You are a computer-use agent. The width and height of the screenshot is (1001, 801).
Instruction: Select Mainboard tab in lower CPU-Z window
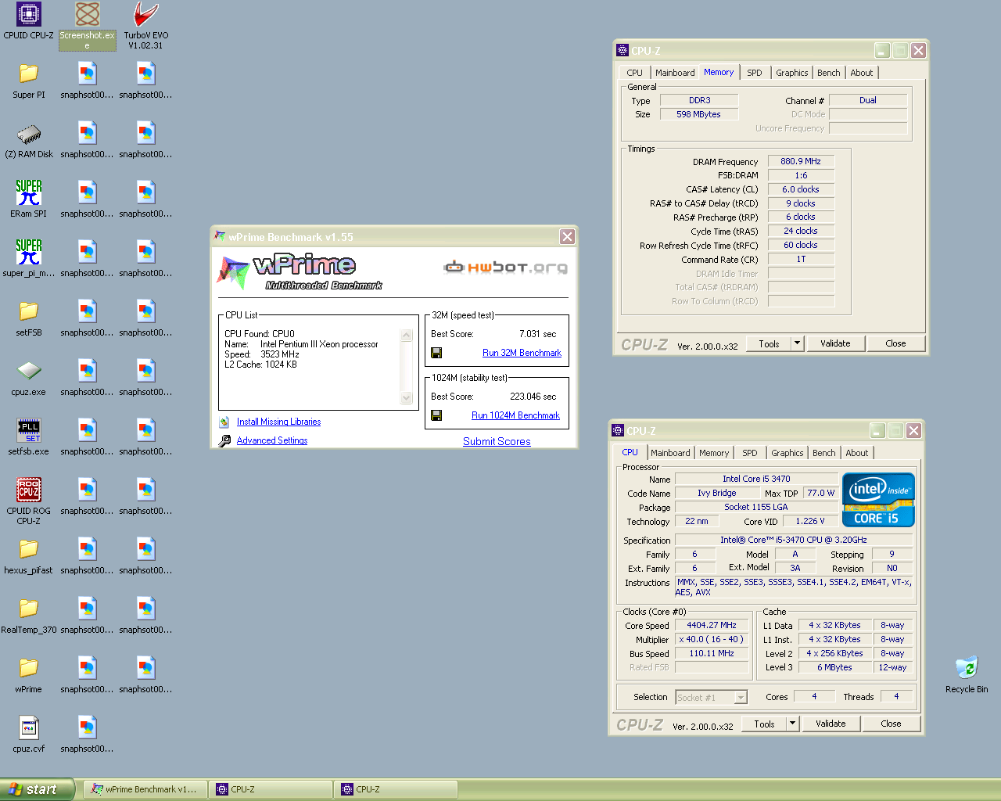point(670,453)
